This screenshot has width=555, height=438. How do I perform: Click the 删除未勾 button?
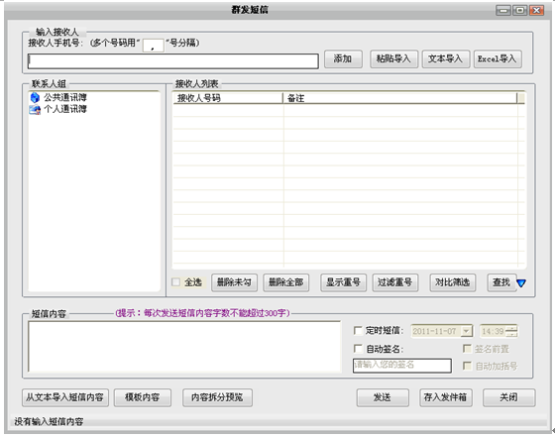click(x=234, y=282)
